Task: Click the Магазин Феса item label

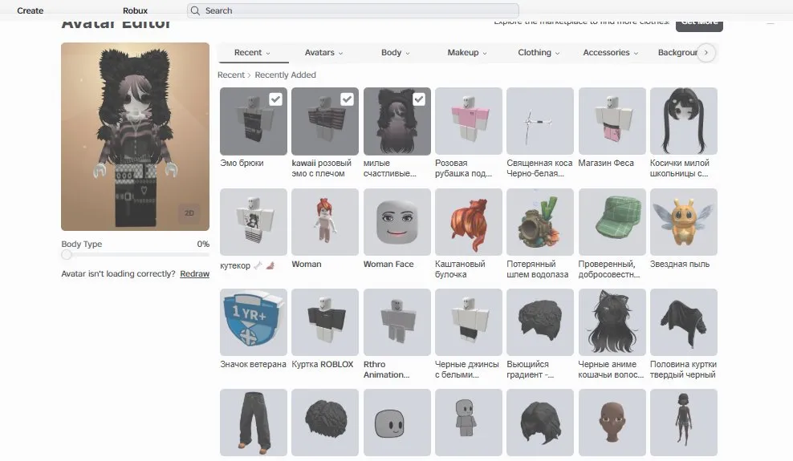Action: pos(606,163)
